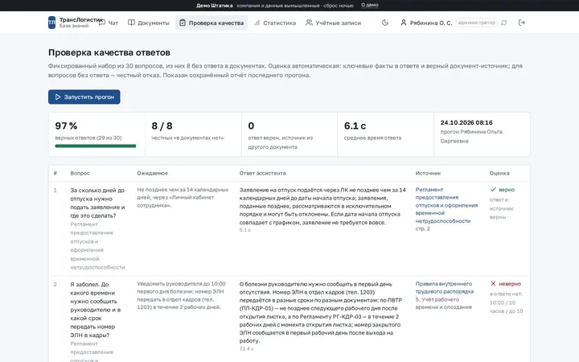The height and width of the screenshot is (362, 579).
Task: Click the 'верных ответов (29 из 30)' caption
Action: [x=88, y=138]
